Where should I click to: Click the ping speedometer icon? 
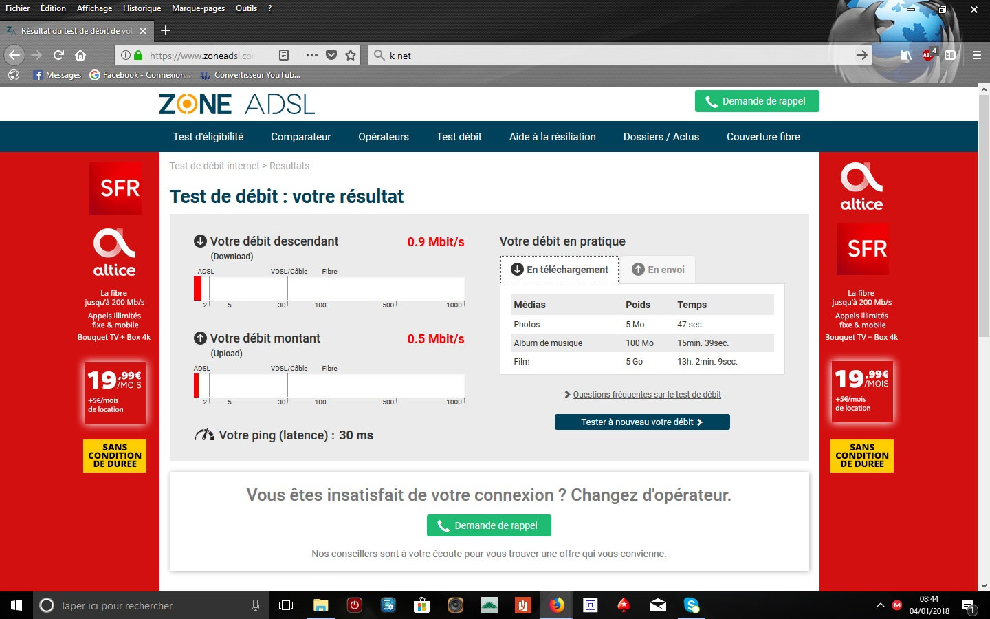[204, 435]
